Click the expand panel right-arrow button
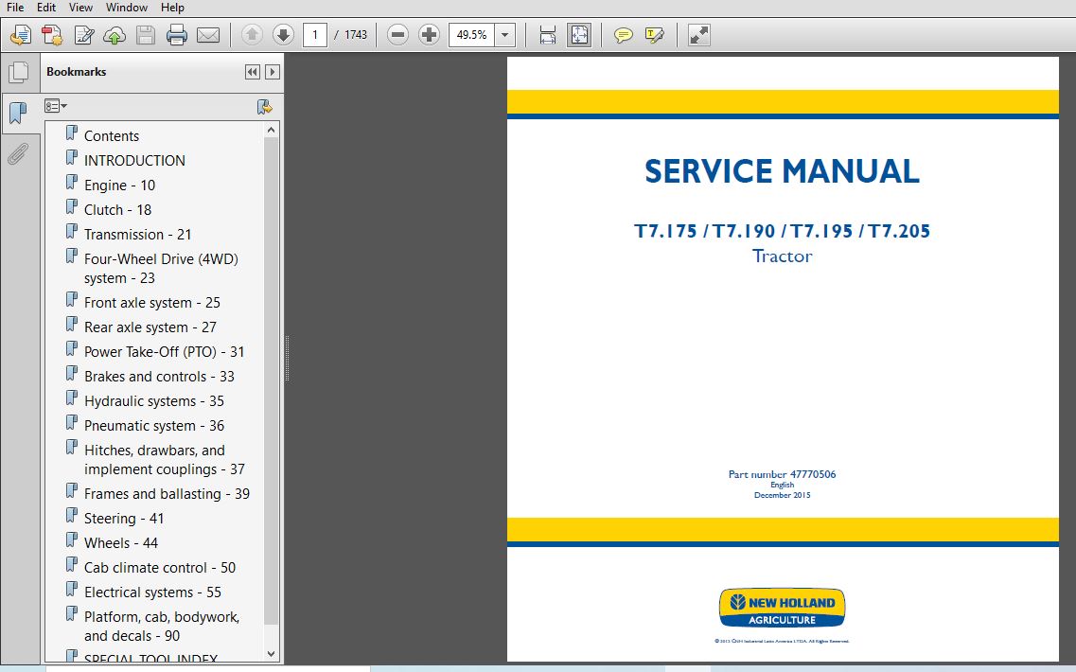Viewport: 1076px width, 672px height. (x=273, y=72)
